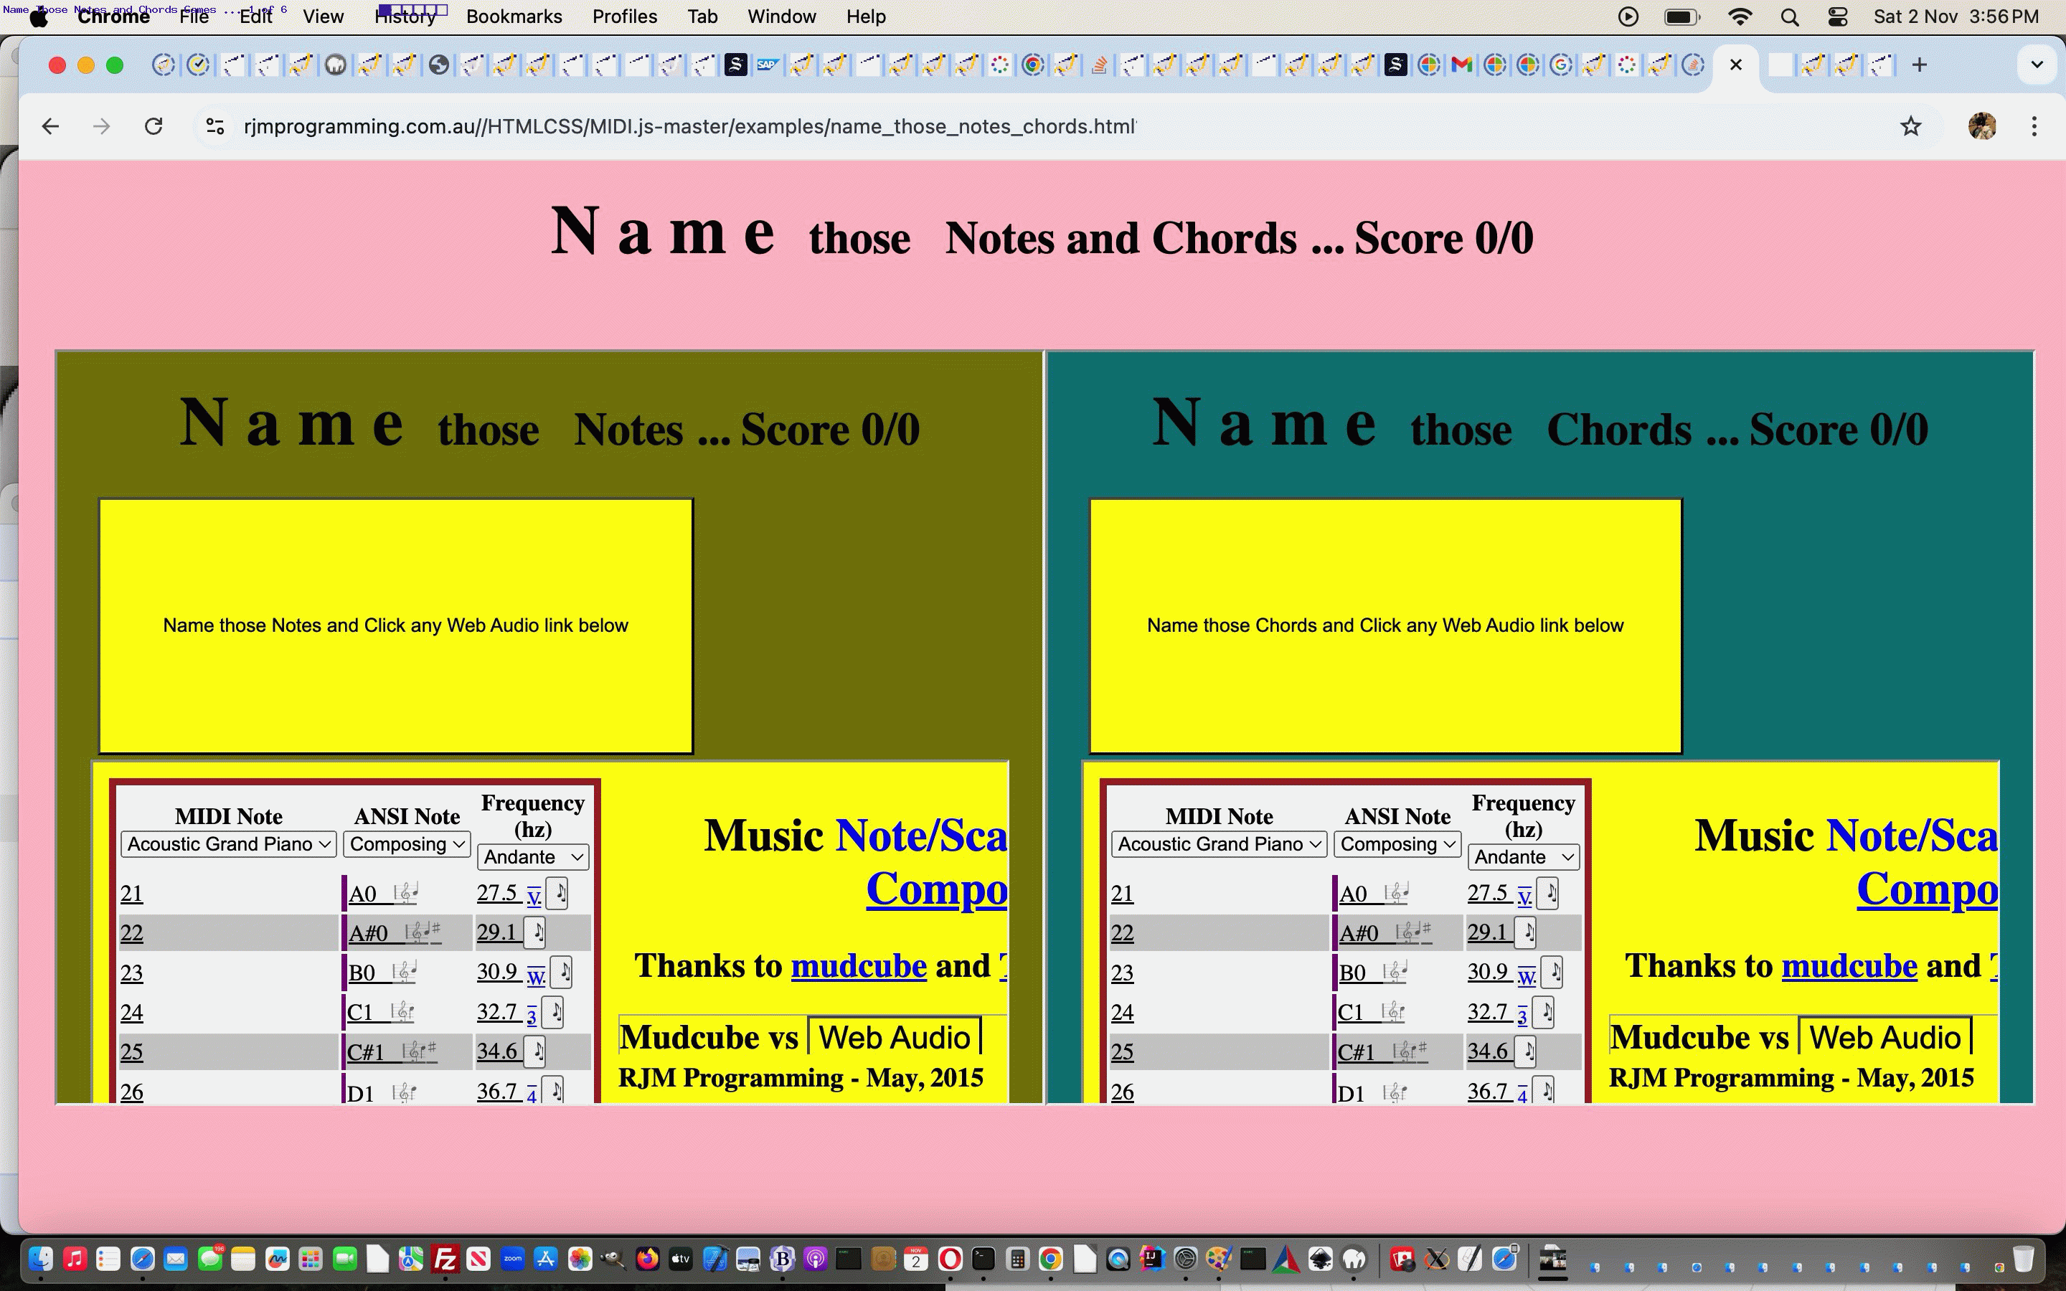This screenshot has height=1291, width=2066.
Task: Click MIDI note 24 link in Chords panel
Action: click(1122, 1012)
